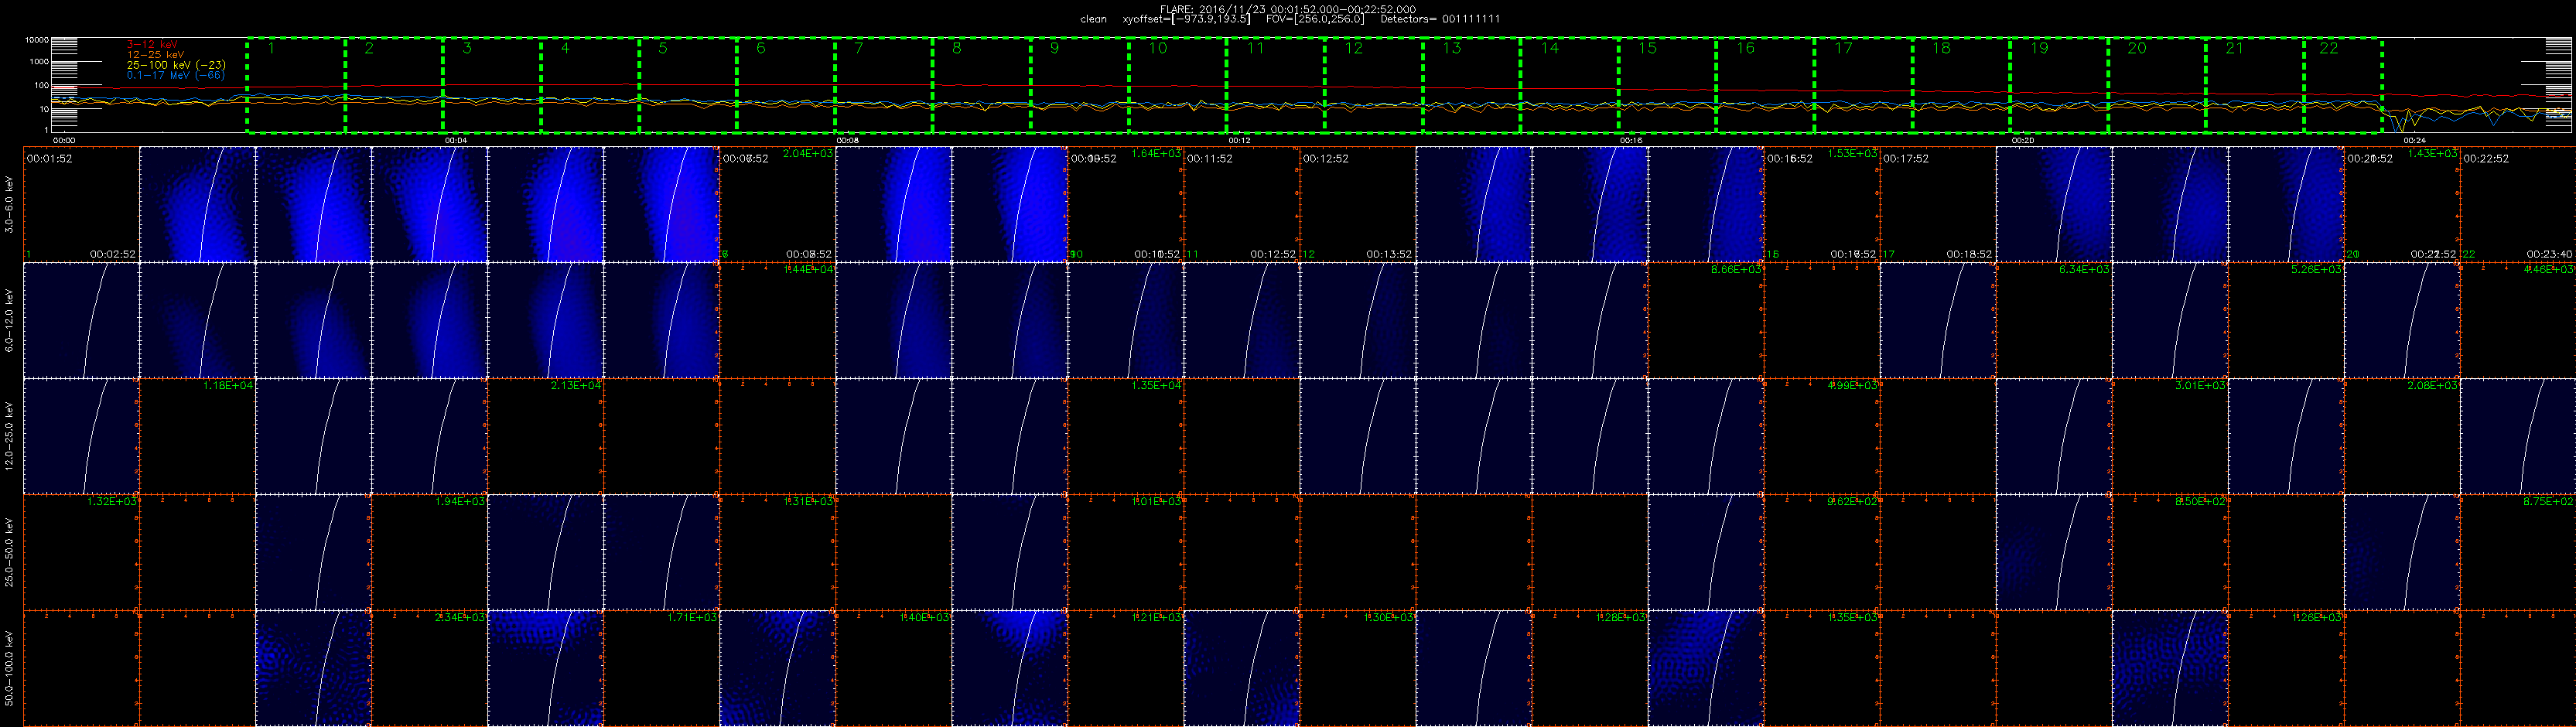
Task: Open 3.0-6.0 keV image under interval 2
Action: 198,205
